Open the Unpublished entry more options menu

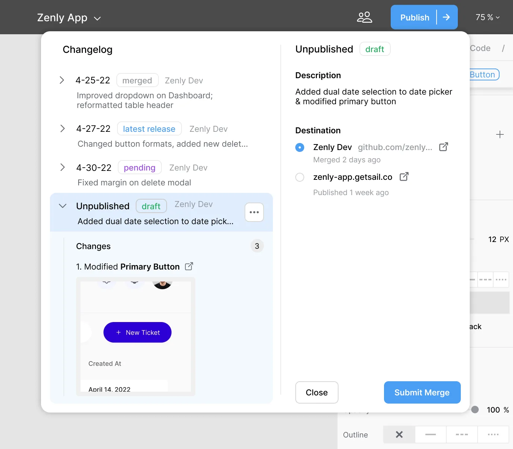click(254, 212)
